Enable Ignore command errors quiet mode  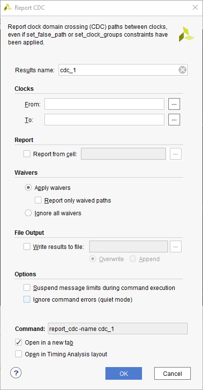(27, 300)
